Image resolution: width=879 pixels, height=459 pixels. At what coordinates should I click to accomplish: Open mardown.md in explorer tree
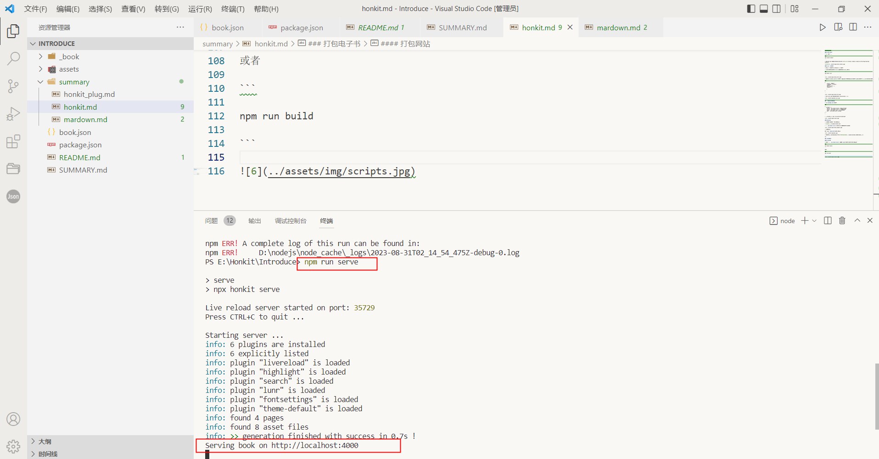(110, 119)
